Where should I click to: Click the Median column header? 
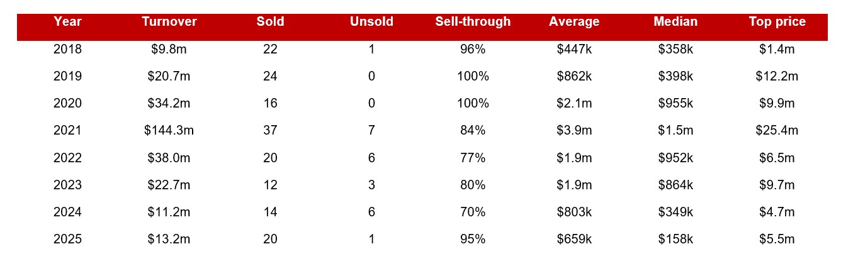(675, 22)
